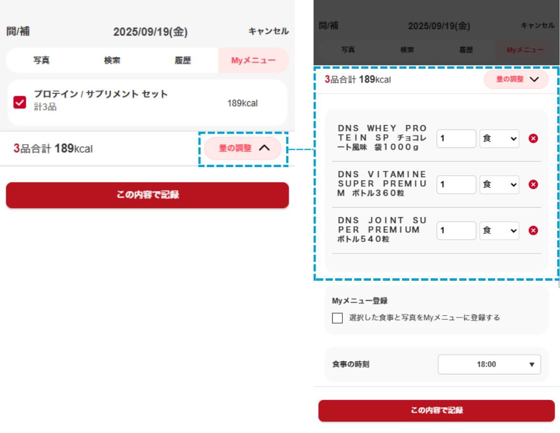Click quantity field for DNS WHEY PROTEIN
The height and width of the screenshot is (433, 560).
click(456, 138)
